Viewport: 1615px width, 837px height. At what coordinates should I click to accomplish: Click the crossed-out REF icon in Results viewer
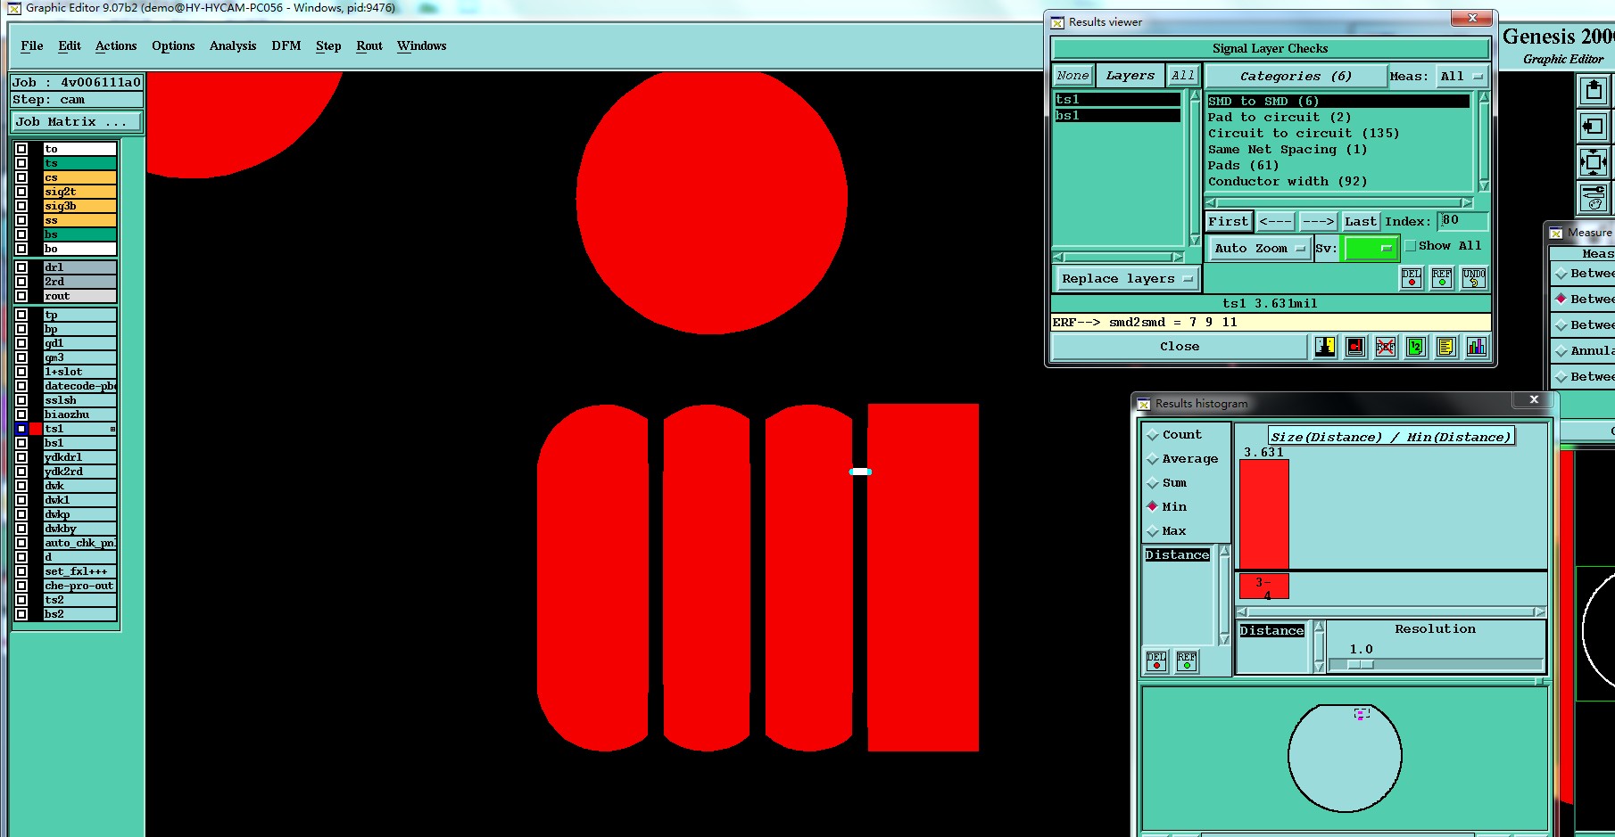tap(1386, 347)
